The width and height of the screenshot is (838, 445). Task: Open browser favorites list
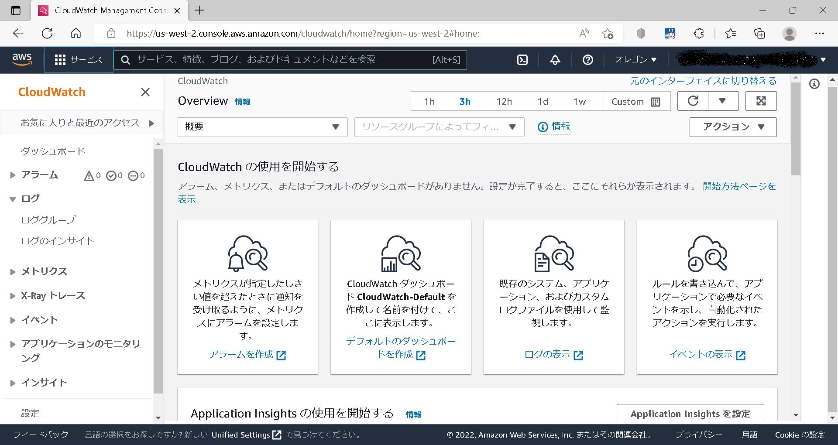point(730,34)
